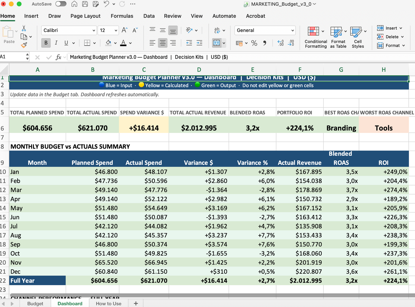Switch to the Review tab
Viewport: 415px width, 307px height.
(173, 16)
